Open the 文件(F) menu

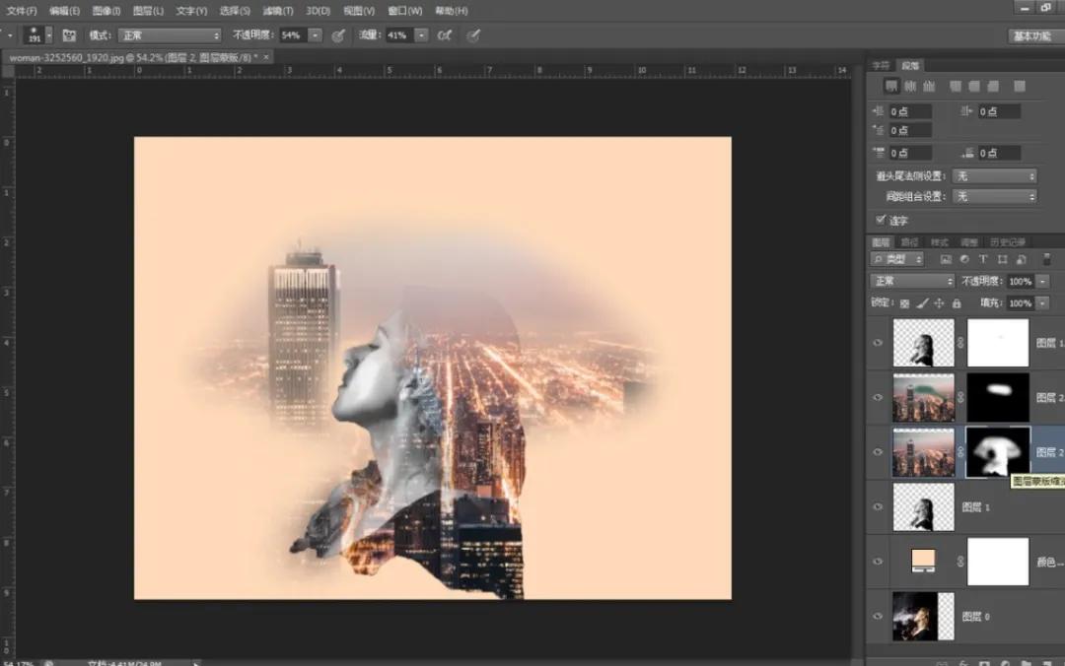pos(22,11)
